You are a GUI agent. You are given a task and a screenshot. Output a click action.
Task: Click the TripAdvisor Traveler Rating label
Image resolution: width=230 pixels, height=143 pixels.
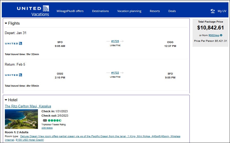(x=54, y=125)
